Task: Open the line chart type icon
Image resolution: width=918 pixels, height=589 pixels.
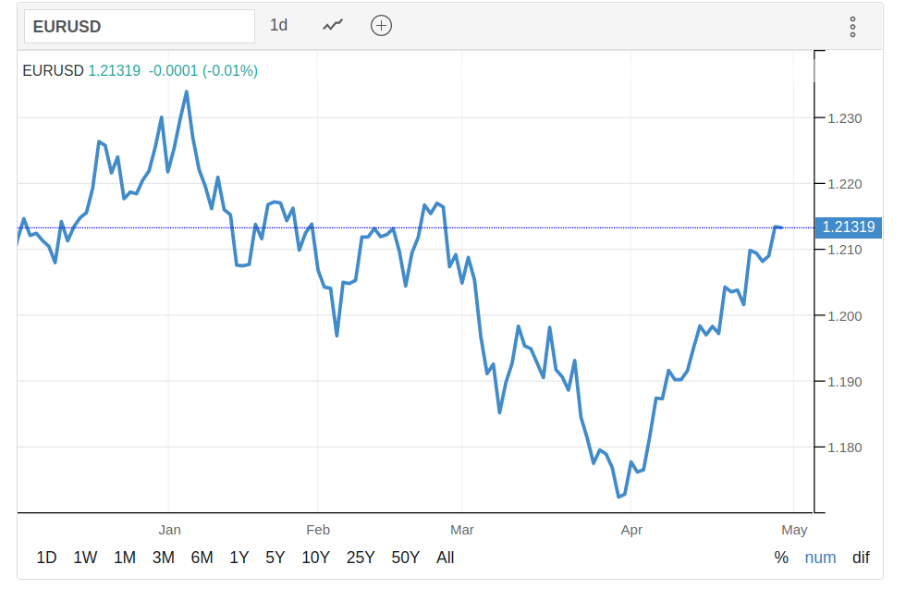Action: (x=333, y=26)
